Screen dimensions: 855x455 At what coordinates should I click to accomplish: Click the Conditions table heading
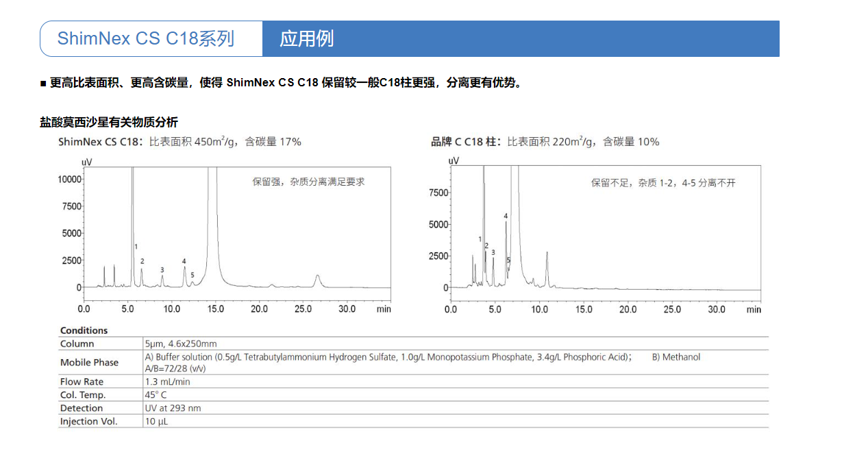coord(84,330)
